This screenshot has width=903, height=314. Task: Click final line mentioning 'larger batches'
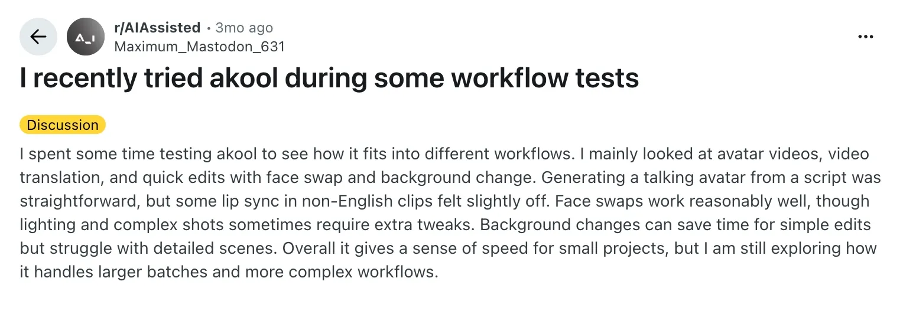tap(229, 272)
